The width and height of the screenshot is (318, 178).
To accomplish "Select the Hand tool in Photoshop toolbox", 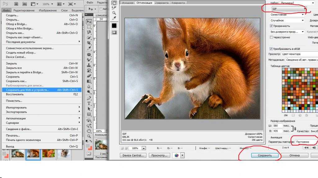I will click(x=89, y=131).
